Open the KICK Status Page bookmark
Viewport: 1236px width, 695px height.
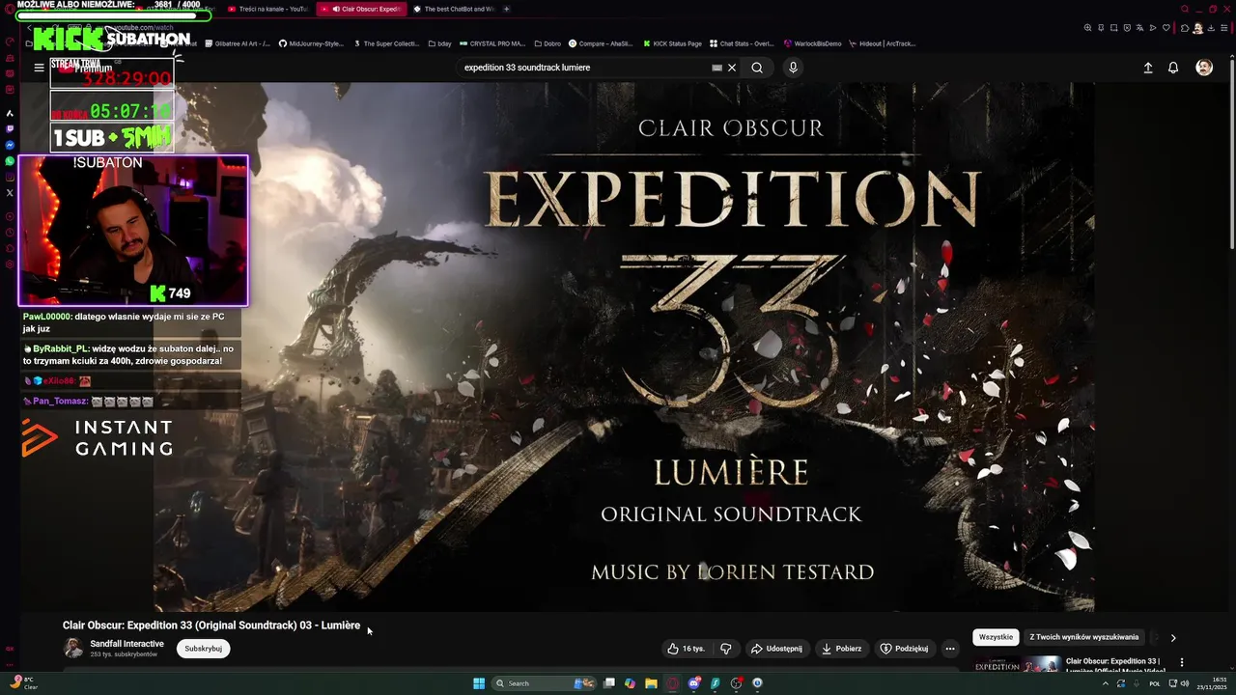point(672,43)
